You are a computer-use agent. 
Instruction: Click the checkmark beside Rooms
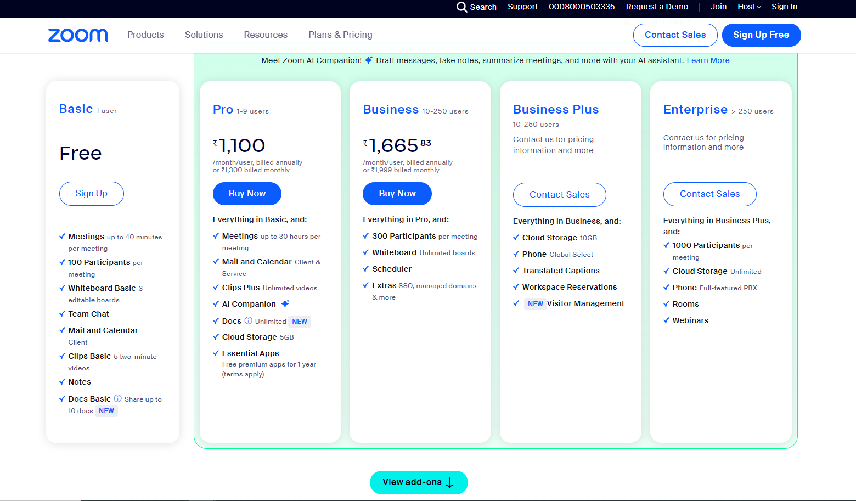point(667,304)
